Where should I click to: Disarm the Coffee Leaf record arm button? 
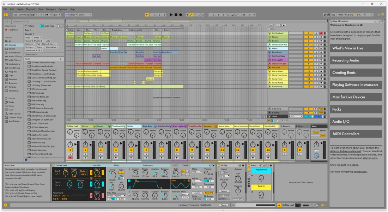click(x=321, y=33)
